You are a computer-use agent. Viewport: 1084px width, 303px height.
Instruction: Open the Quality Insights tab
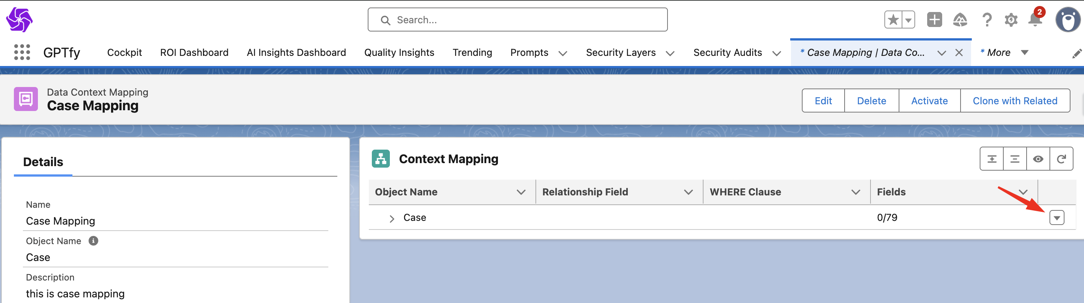399,52
